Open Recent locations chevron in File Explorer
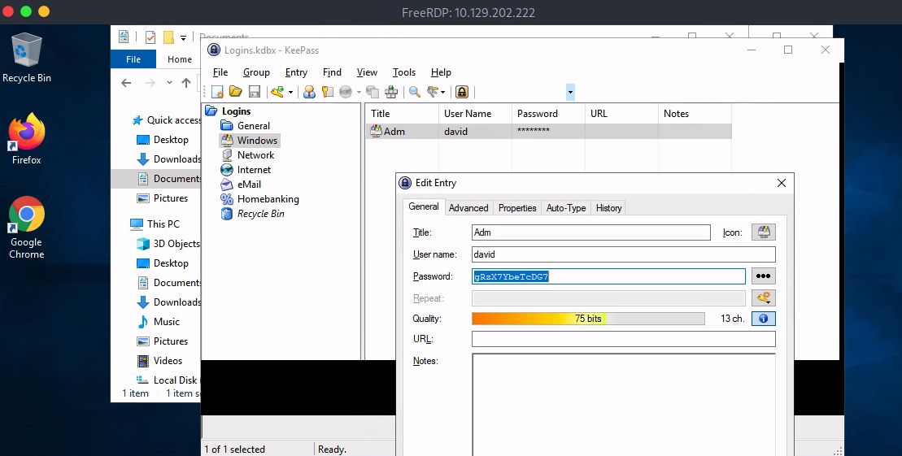Viewport: 902px width, 456px height. (169, 83)
